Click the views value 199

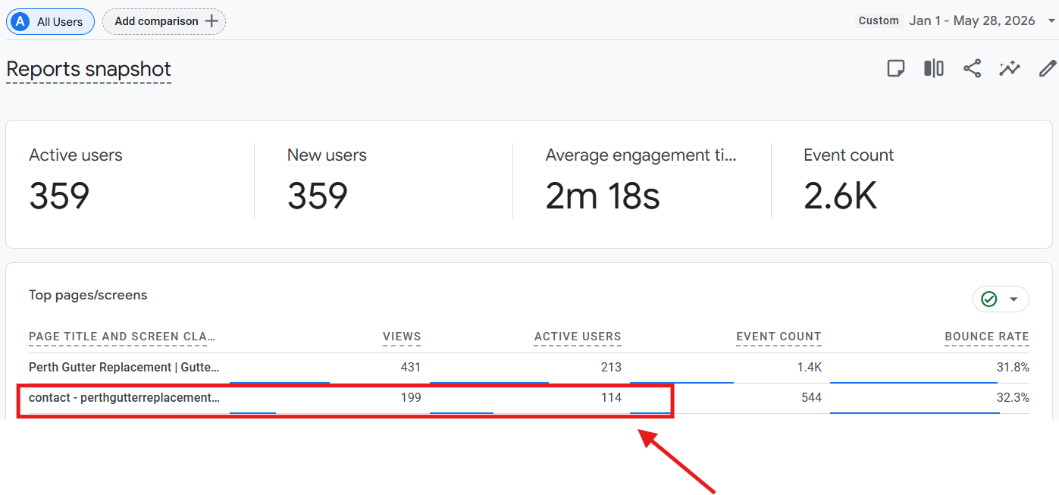[x=411, y=398]
